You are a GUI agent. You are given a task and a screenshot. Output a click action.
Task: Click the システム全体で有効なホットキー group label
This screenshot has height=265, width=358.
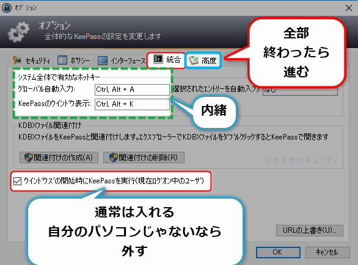click(59, 77)
